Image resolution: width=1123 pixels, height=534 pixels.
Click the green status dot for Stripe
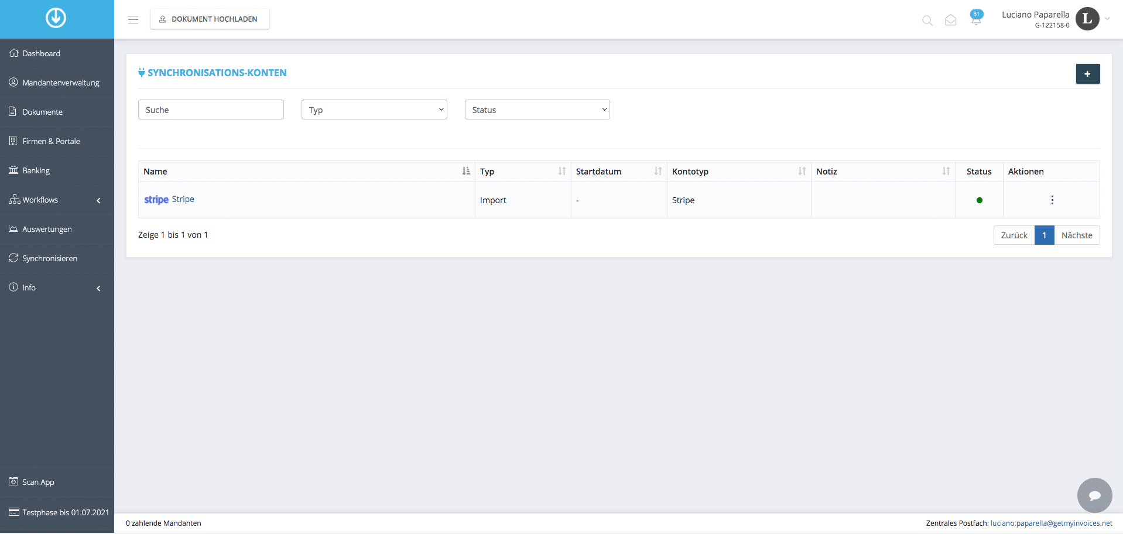[x=980, y=200]
